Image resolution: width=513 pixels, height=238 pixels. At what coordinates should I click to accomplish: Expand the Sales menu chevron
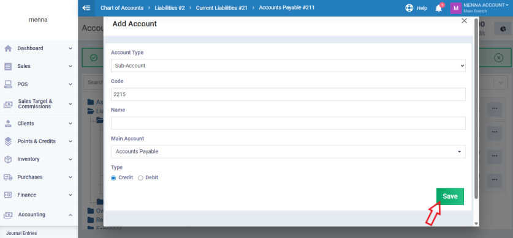[x=70, y=66]
